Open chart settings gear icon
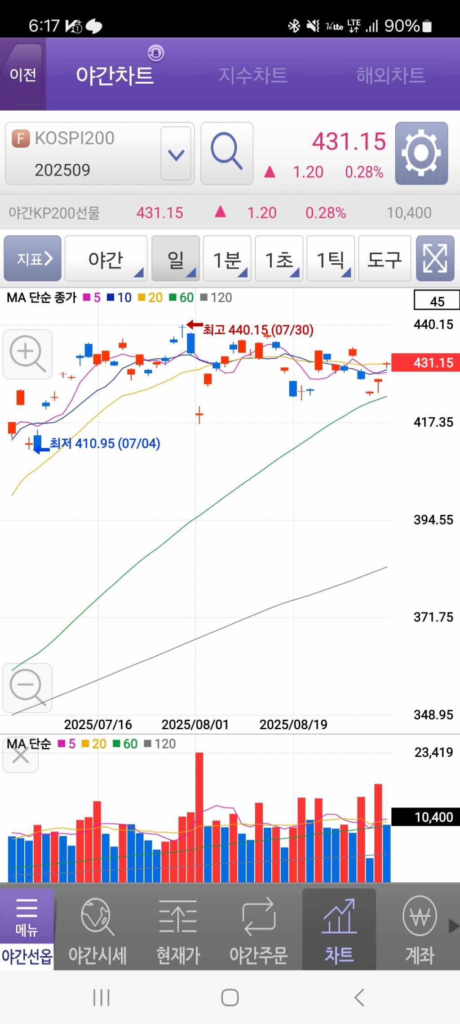Viewport: 460px width, 1024px height. click(421, 153)
